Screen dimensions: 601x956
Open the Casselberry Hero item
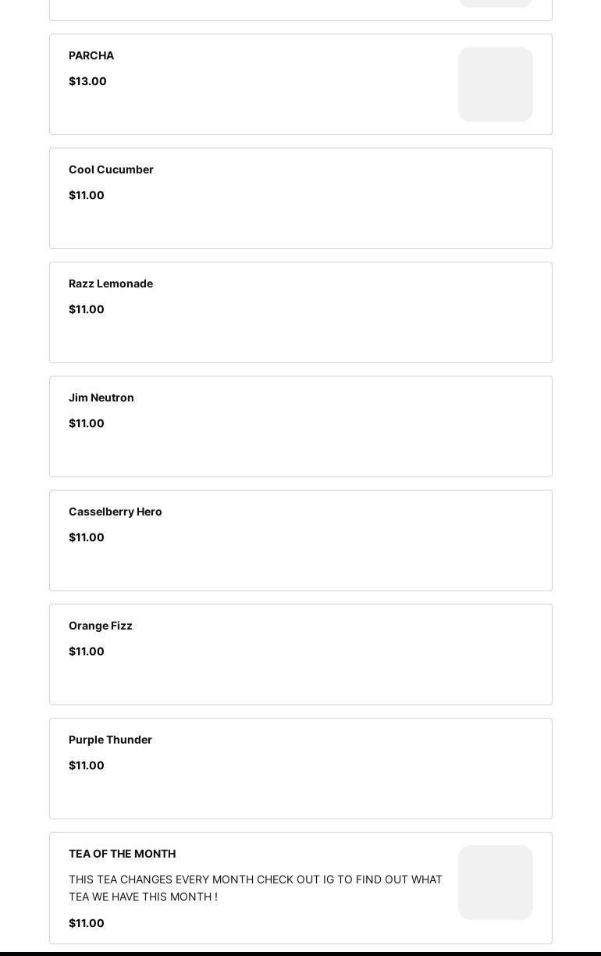click(x=116, y=512)
